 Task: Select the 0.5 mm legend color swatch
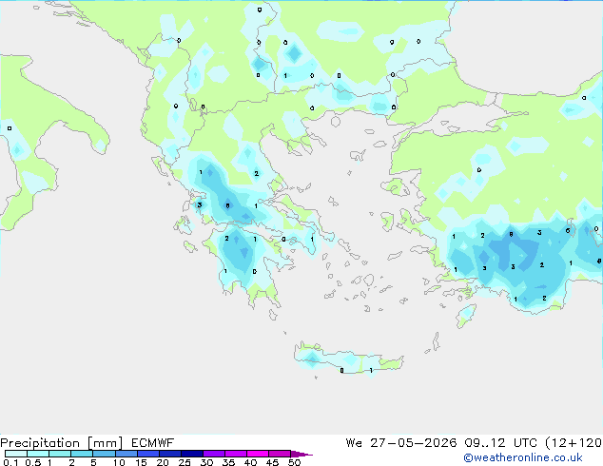click(38, 454)
